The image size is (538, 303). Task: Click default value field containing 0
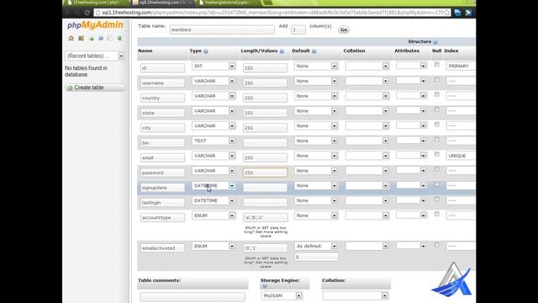tap(316, 257)
